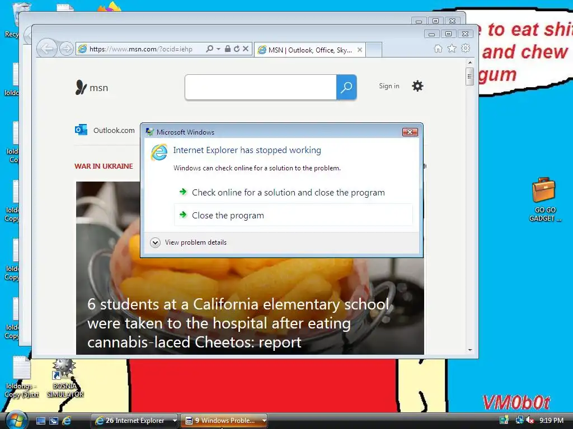Click the Show Desktop quick launch icon
The image size is (573, 429).
click(x=41, y=421)
